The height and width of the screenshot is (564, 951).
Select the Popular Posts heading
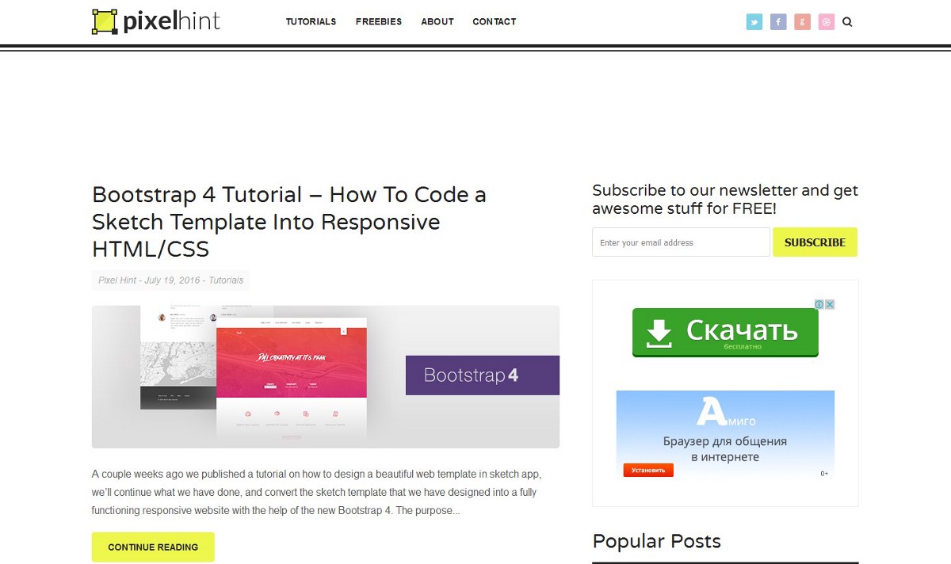tap(657, 541)
